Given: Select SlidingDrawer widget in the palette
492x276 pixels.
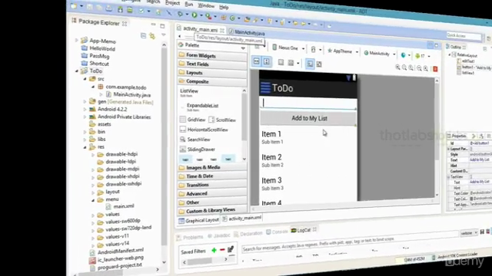Looking at the screenshot, I should pos(198,149).
